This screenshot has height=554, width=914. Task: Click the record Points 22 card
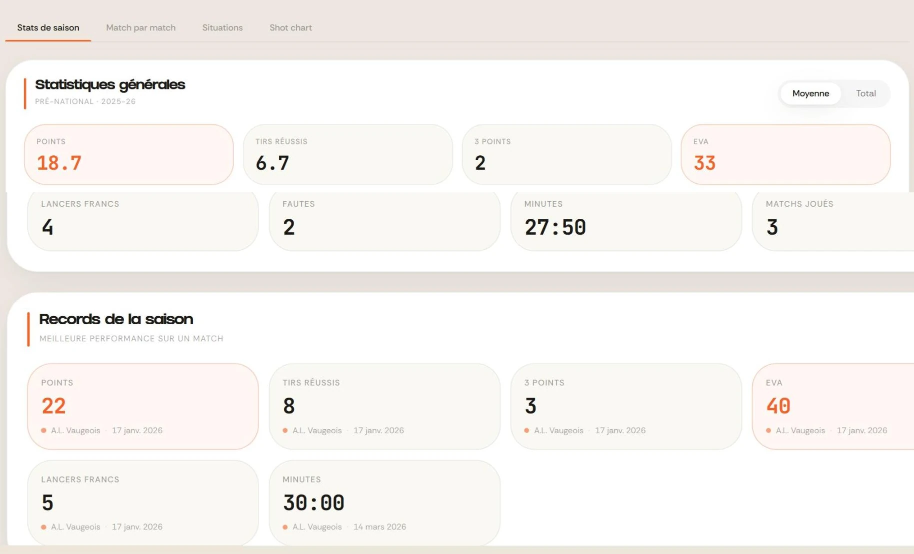point(143,406)
